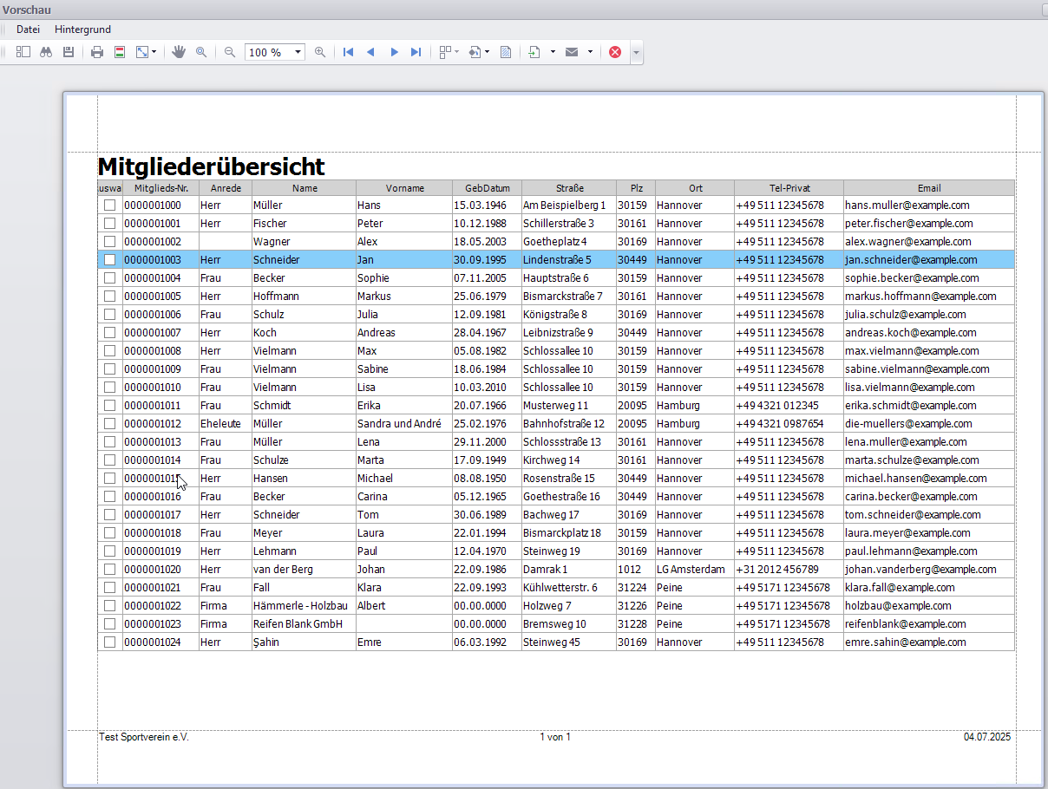Expand the page scaling dropdown arrow
This screenshot has width=1048, height=789.
tap(154, 52)
